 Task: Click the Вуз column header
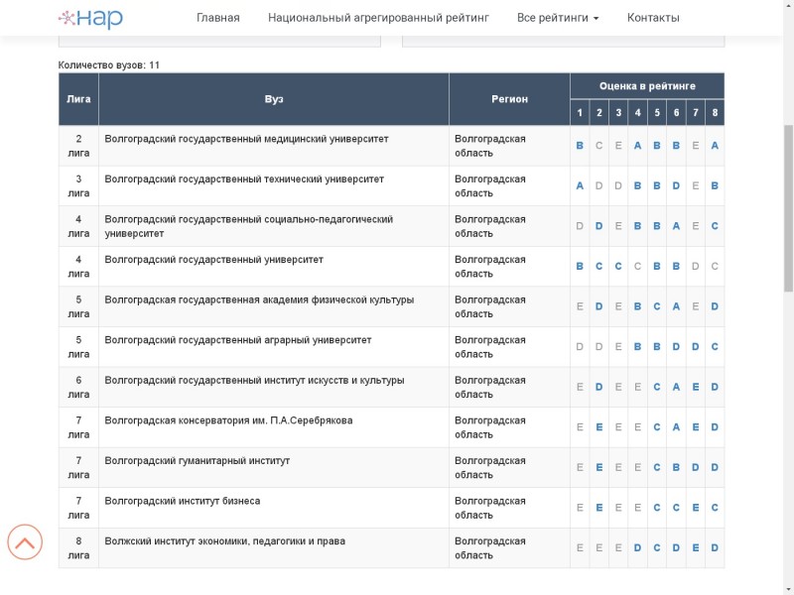(274, 99)
